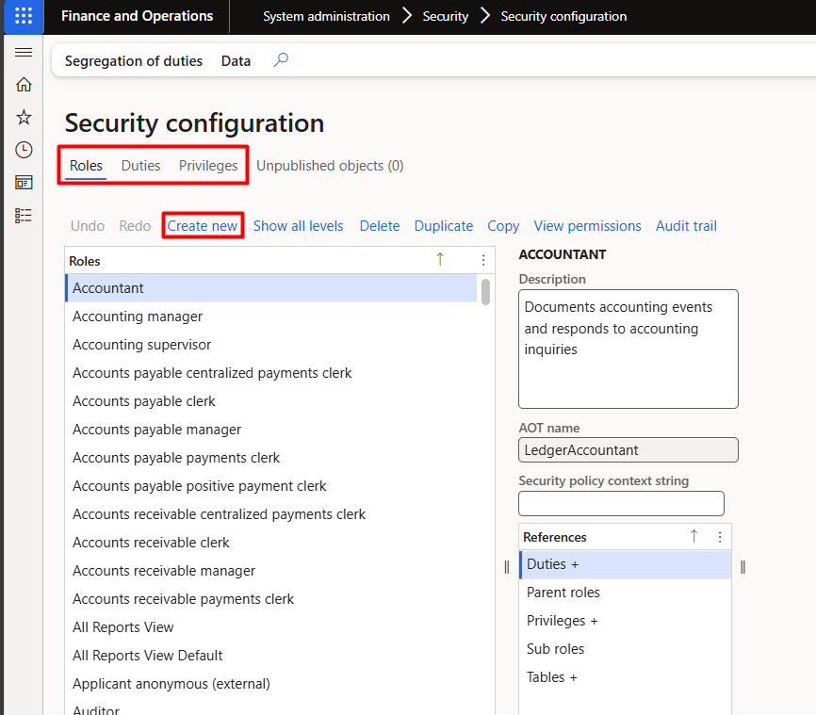Click the References column header

coord(555,537)
